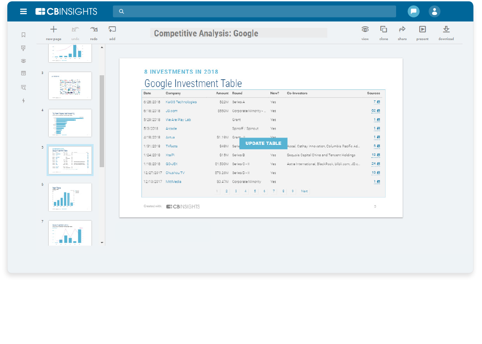Click the 8 INVESTMENTS IN 2018 subtitle

[x=181, y=72]
